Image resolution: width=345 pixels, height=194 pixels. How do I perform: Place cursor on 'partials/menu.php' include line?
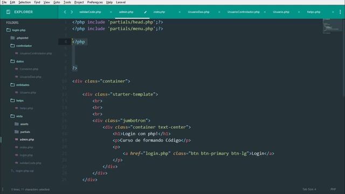tap(118, 29)
